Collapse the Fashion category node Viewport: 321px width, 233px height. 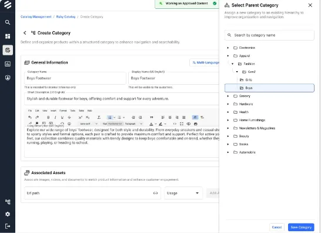click(x=233, y=64)
